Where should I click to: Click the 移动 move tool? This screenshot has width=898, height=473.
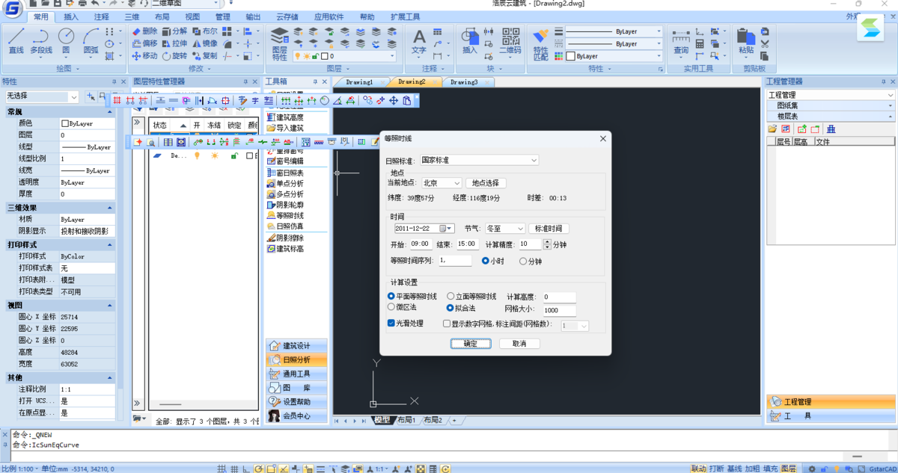[144, 55]
